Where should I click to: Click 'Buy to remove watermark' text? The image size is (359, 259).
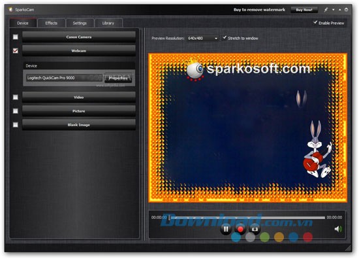pos(259,10)
